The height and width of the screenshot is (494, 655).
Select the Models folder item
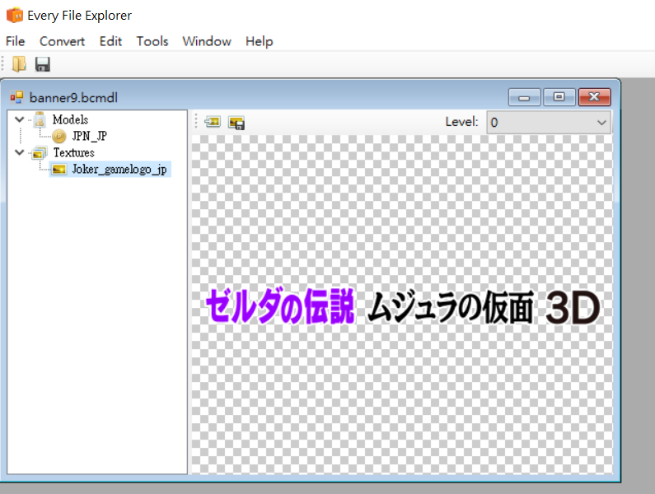[x=70, y=119]
